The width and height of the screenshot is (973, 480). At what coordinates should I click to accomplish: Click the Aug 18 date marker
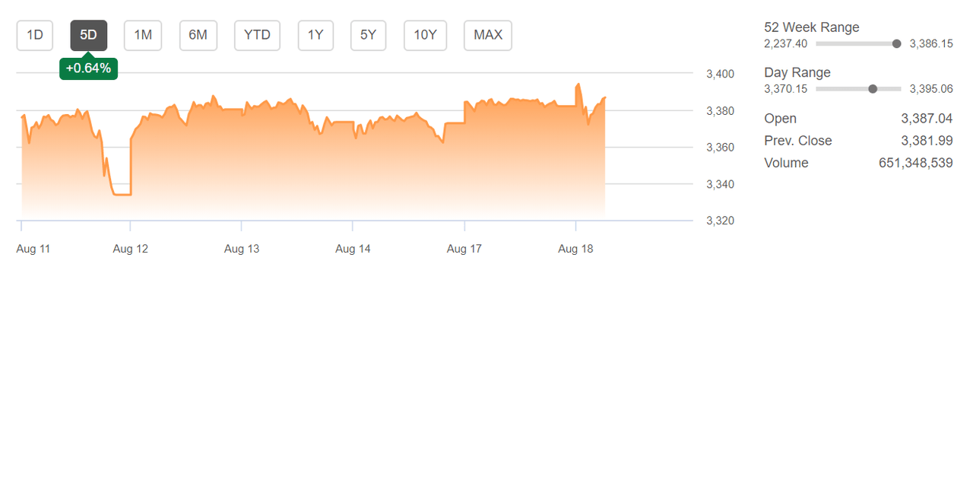click(x=575, y=249)
